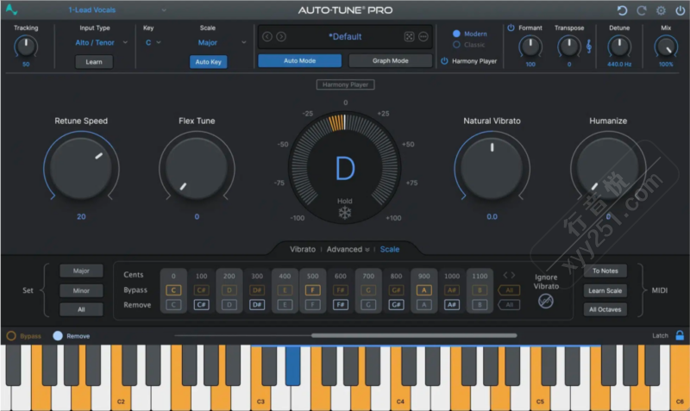Click the Tracking knob
The height and width of the screenshot is (411, 690).
(x=26, y=47)
